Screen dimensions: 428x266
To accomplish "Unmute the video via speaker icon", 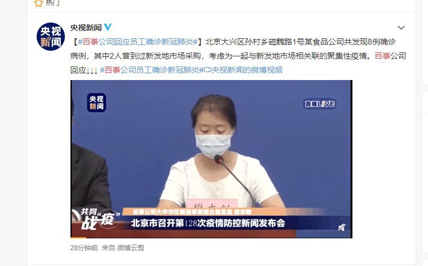I will [x=342, y=227].
